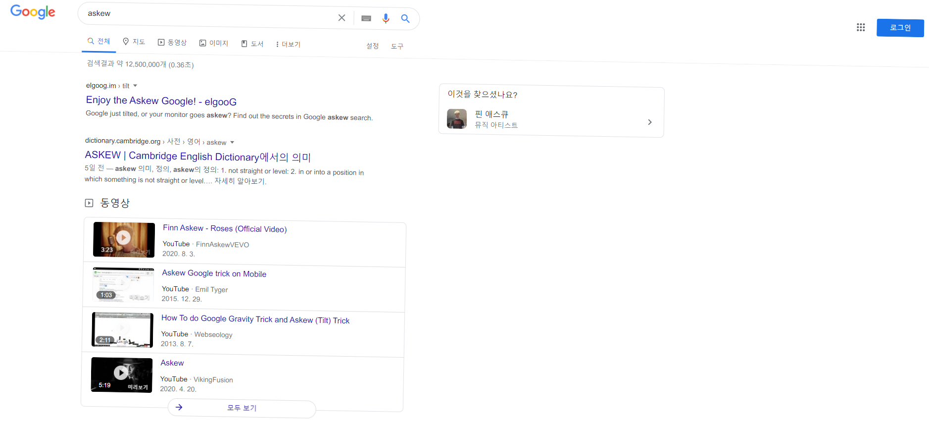Open 핀 애스큐 suggestion photo
The image size is (929, 426).
pos(457,119)
